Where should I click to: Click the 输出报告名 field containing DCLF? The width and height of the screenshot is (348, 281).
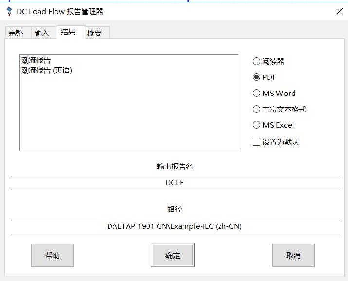click(174, 183)
